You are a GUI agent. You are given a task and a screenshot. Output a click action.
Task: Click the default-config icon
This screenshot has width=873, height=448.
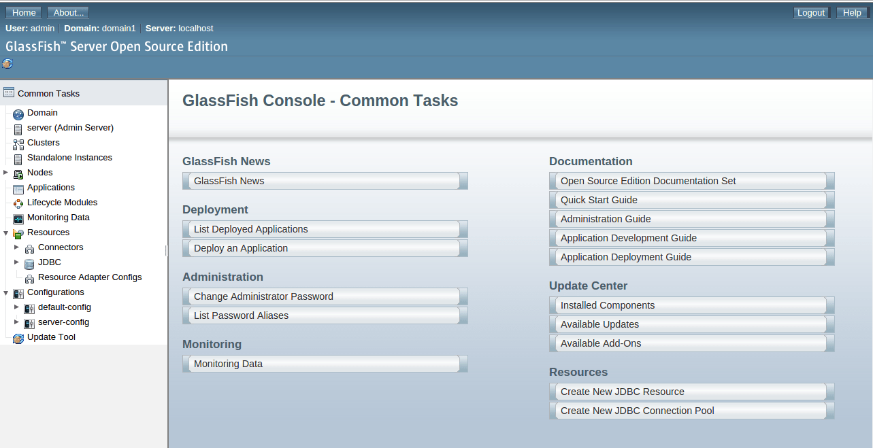[x=29, y=309]
